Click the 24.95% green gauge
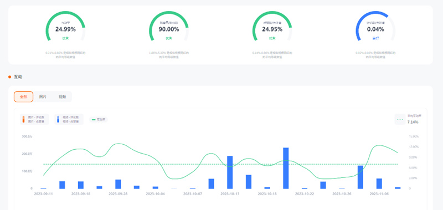Screen dimensions: 443x210 (x=272, y=27)
